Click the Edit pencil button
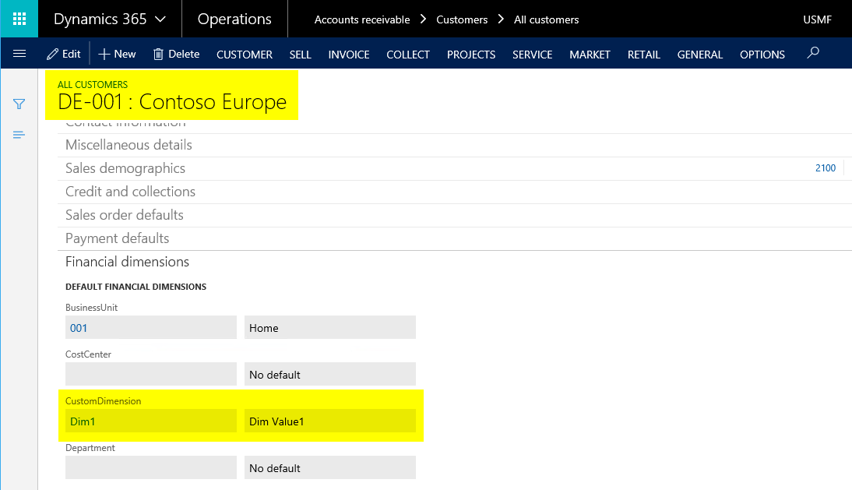 [x=64, y=54]
